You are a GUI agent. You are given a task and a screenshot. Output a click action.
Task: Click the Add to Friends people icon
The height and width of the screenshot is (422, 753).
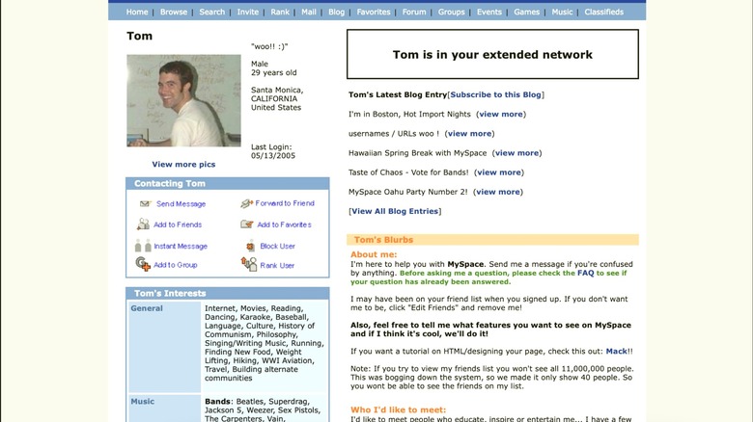143,224
